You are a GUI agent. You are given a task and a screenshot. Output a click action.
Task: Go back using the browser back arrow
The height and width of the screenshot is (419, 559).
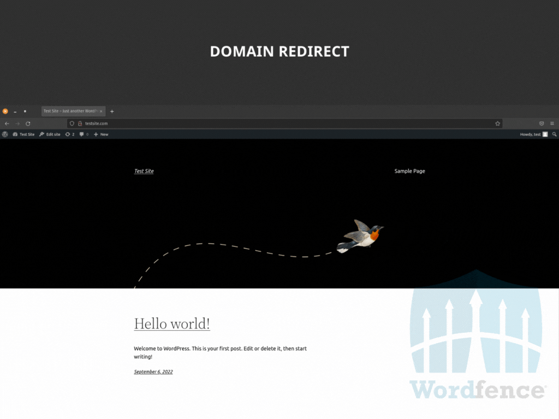click(x=7, y=124)
